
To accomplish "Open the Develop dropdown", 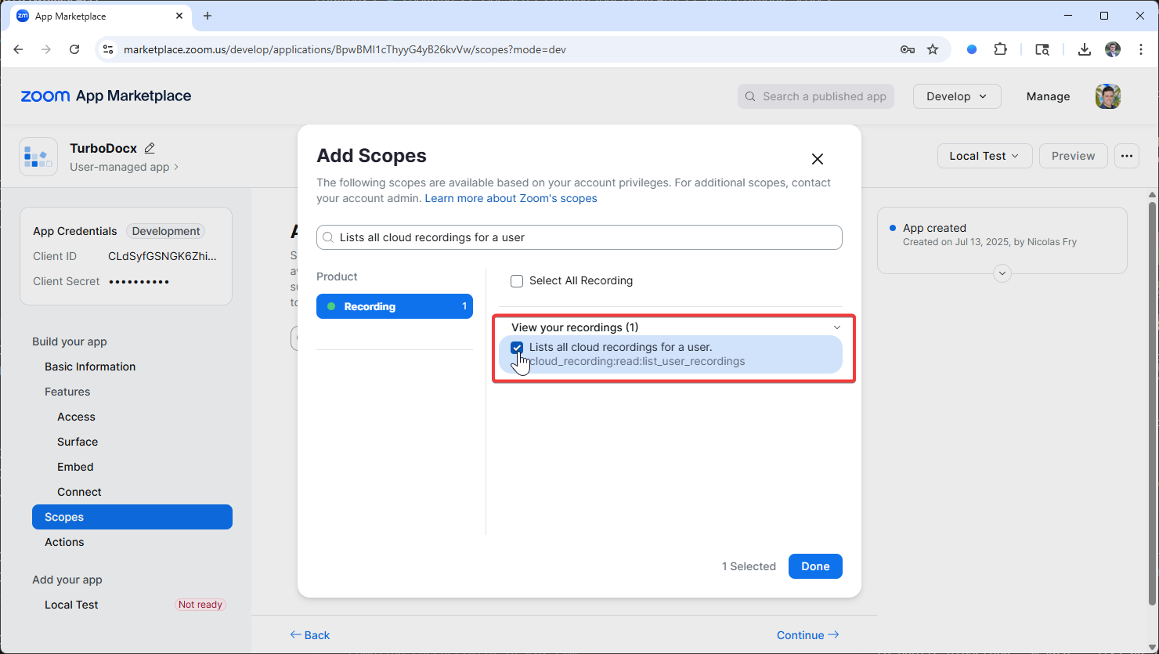I will tap(957, 96).
